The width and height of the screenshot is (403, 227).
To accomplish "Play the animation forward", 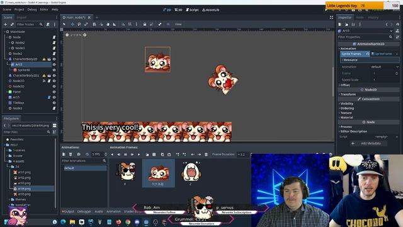I will (x=139, y=154).
